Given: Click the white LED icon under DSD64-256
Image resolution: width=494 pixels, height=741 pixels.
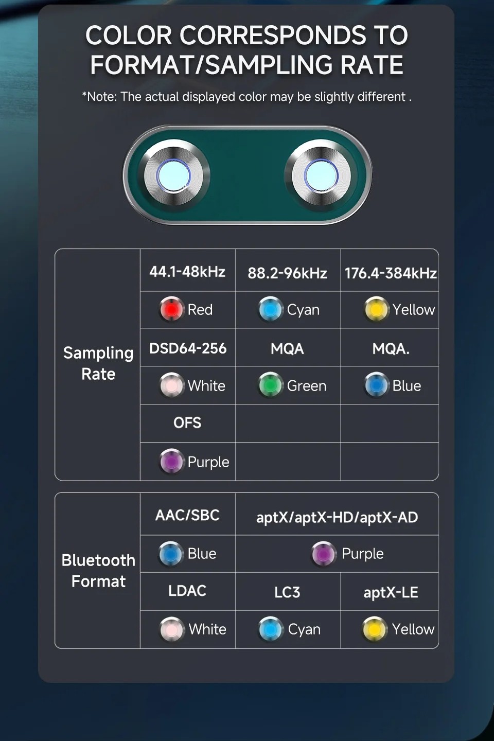Looking at the screenshot, I should (x=172, y=385).
